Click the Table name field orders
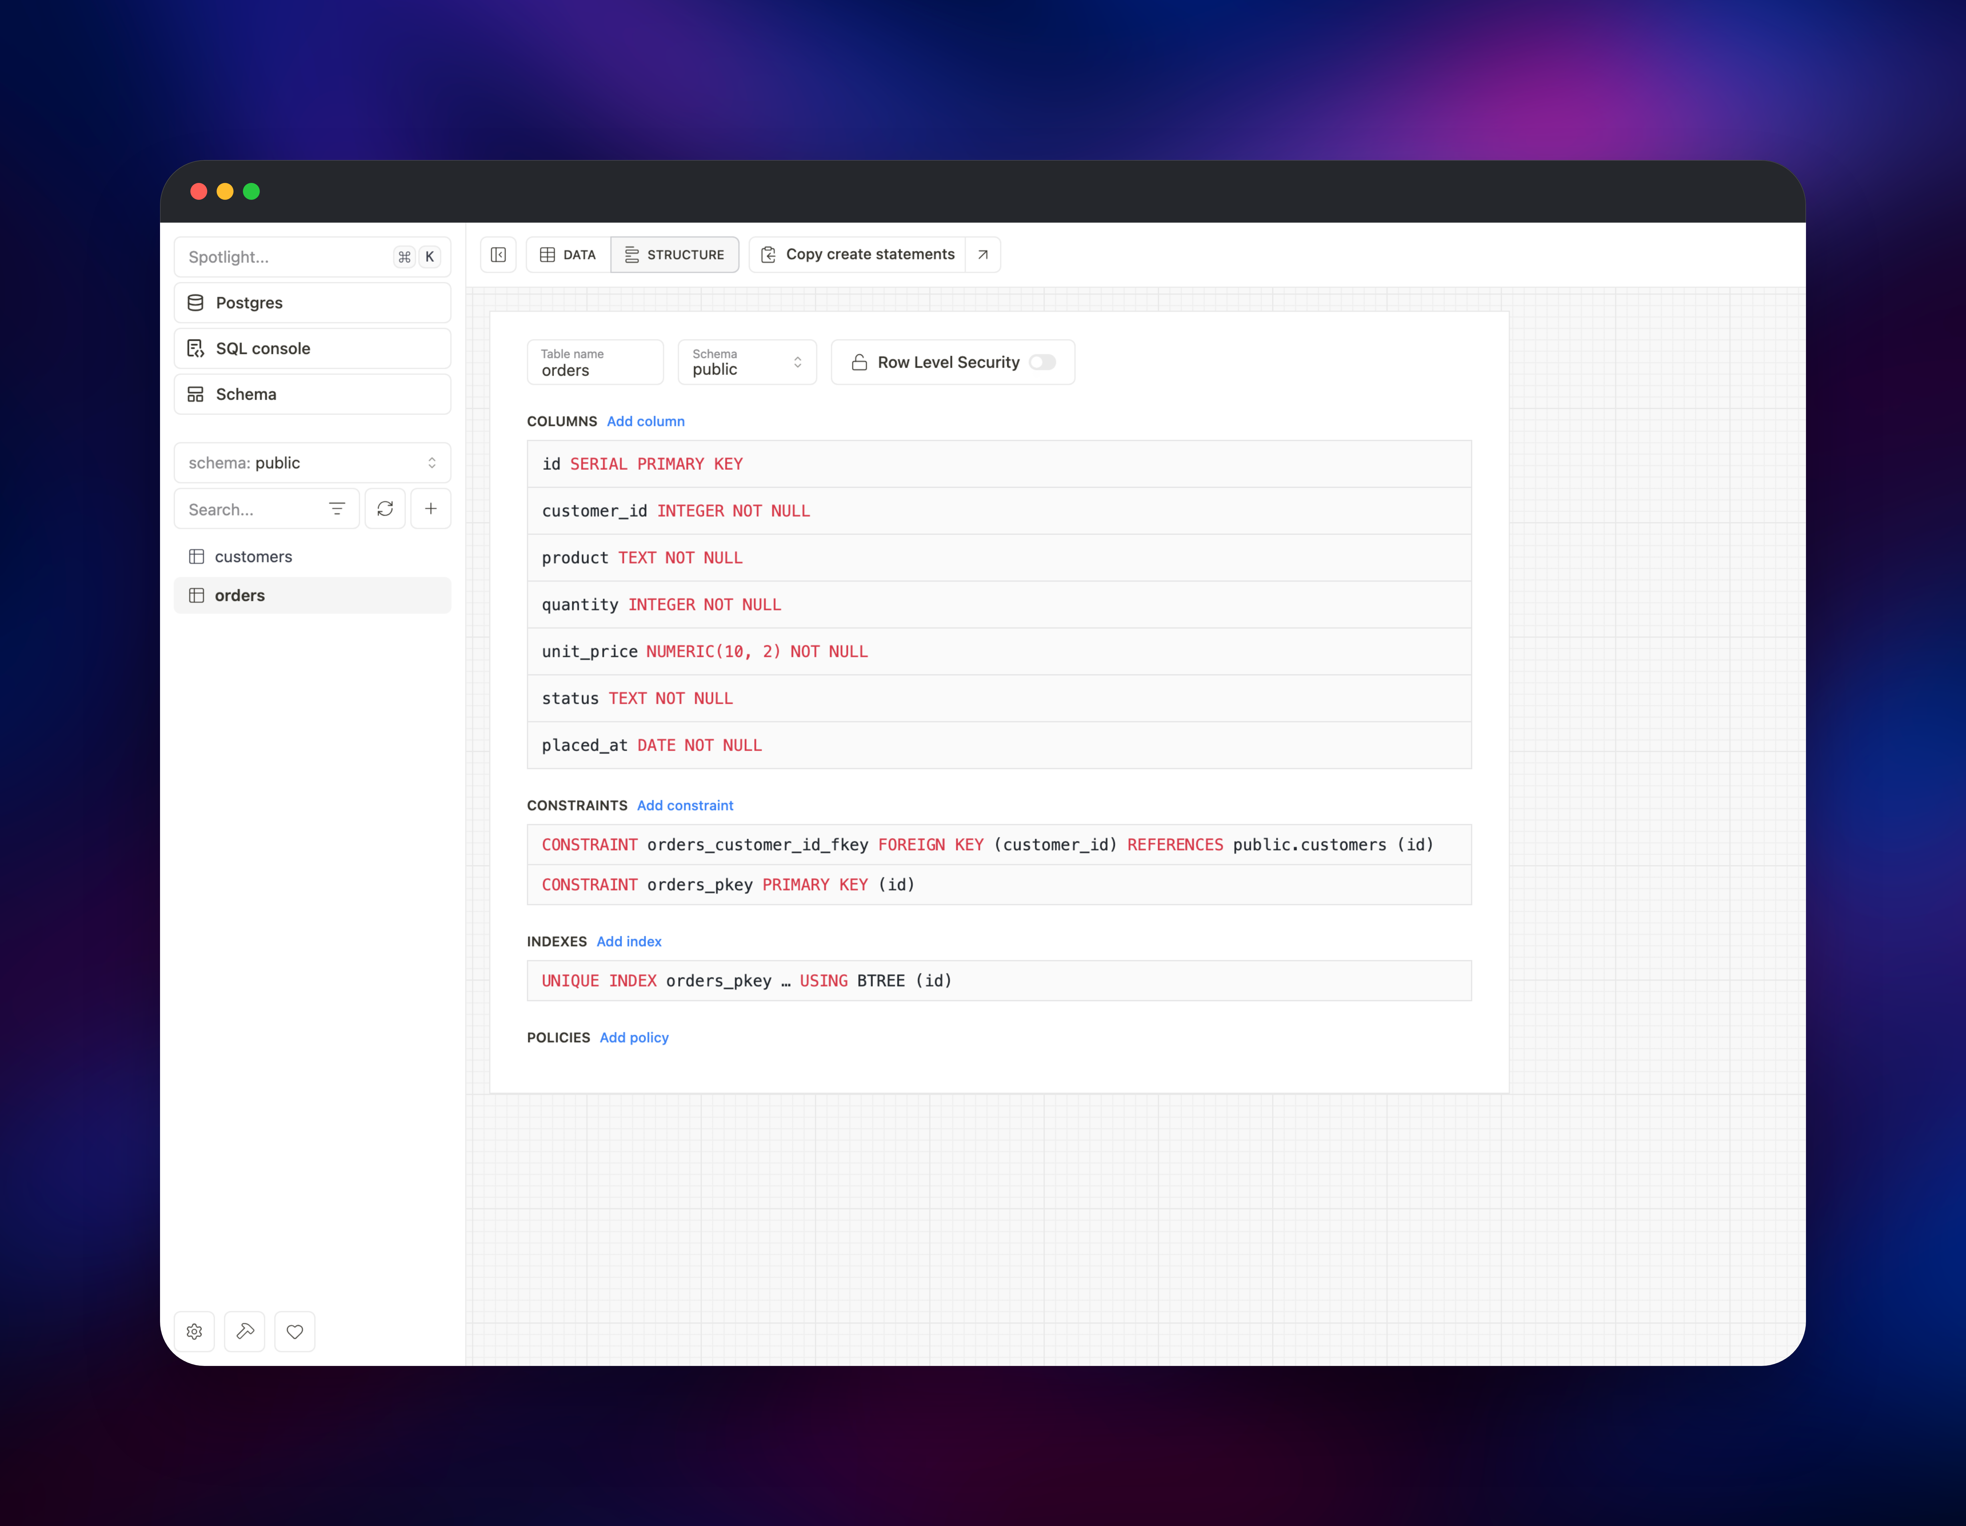The image size is (1966, 1526). pyautogui.click(x=595, y=362)
